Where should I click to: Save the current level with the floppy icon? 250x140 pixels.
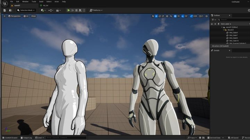[x=5, y=10]
